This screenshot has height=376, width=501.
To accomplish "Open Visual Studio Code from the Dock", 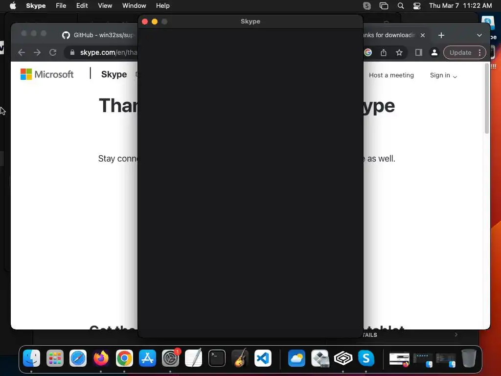I will (x=263, y=358).
